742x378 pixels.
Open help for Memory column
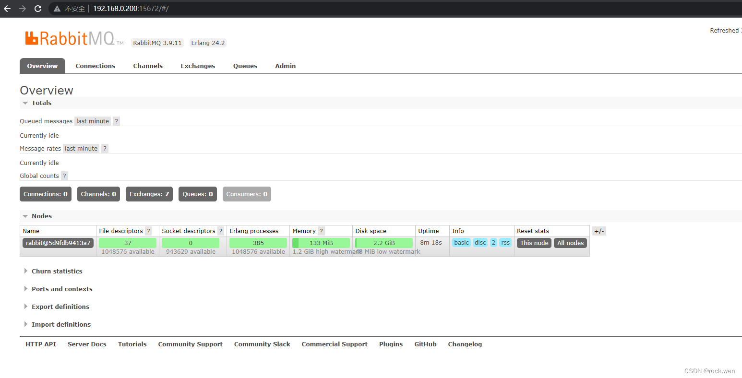point(321,231)
